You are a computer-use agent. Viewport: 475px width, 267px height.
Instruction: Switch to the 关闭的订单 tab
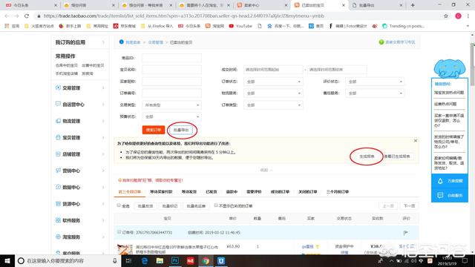point(308,191)
